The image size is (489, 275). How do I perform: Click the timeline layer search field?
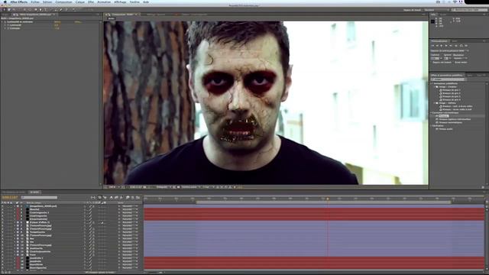tap(39, 197)
